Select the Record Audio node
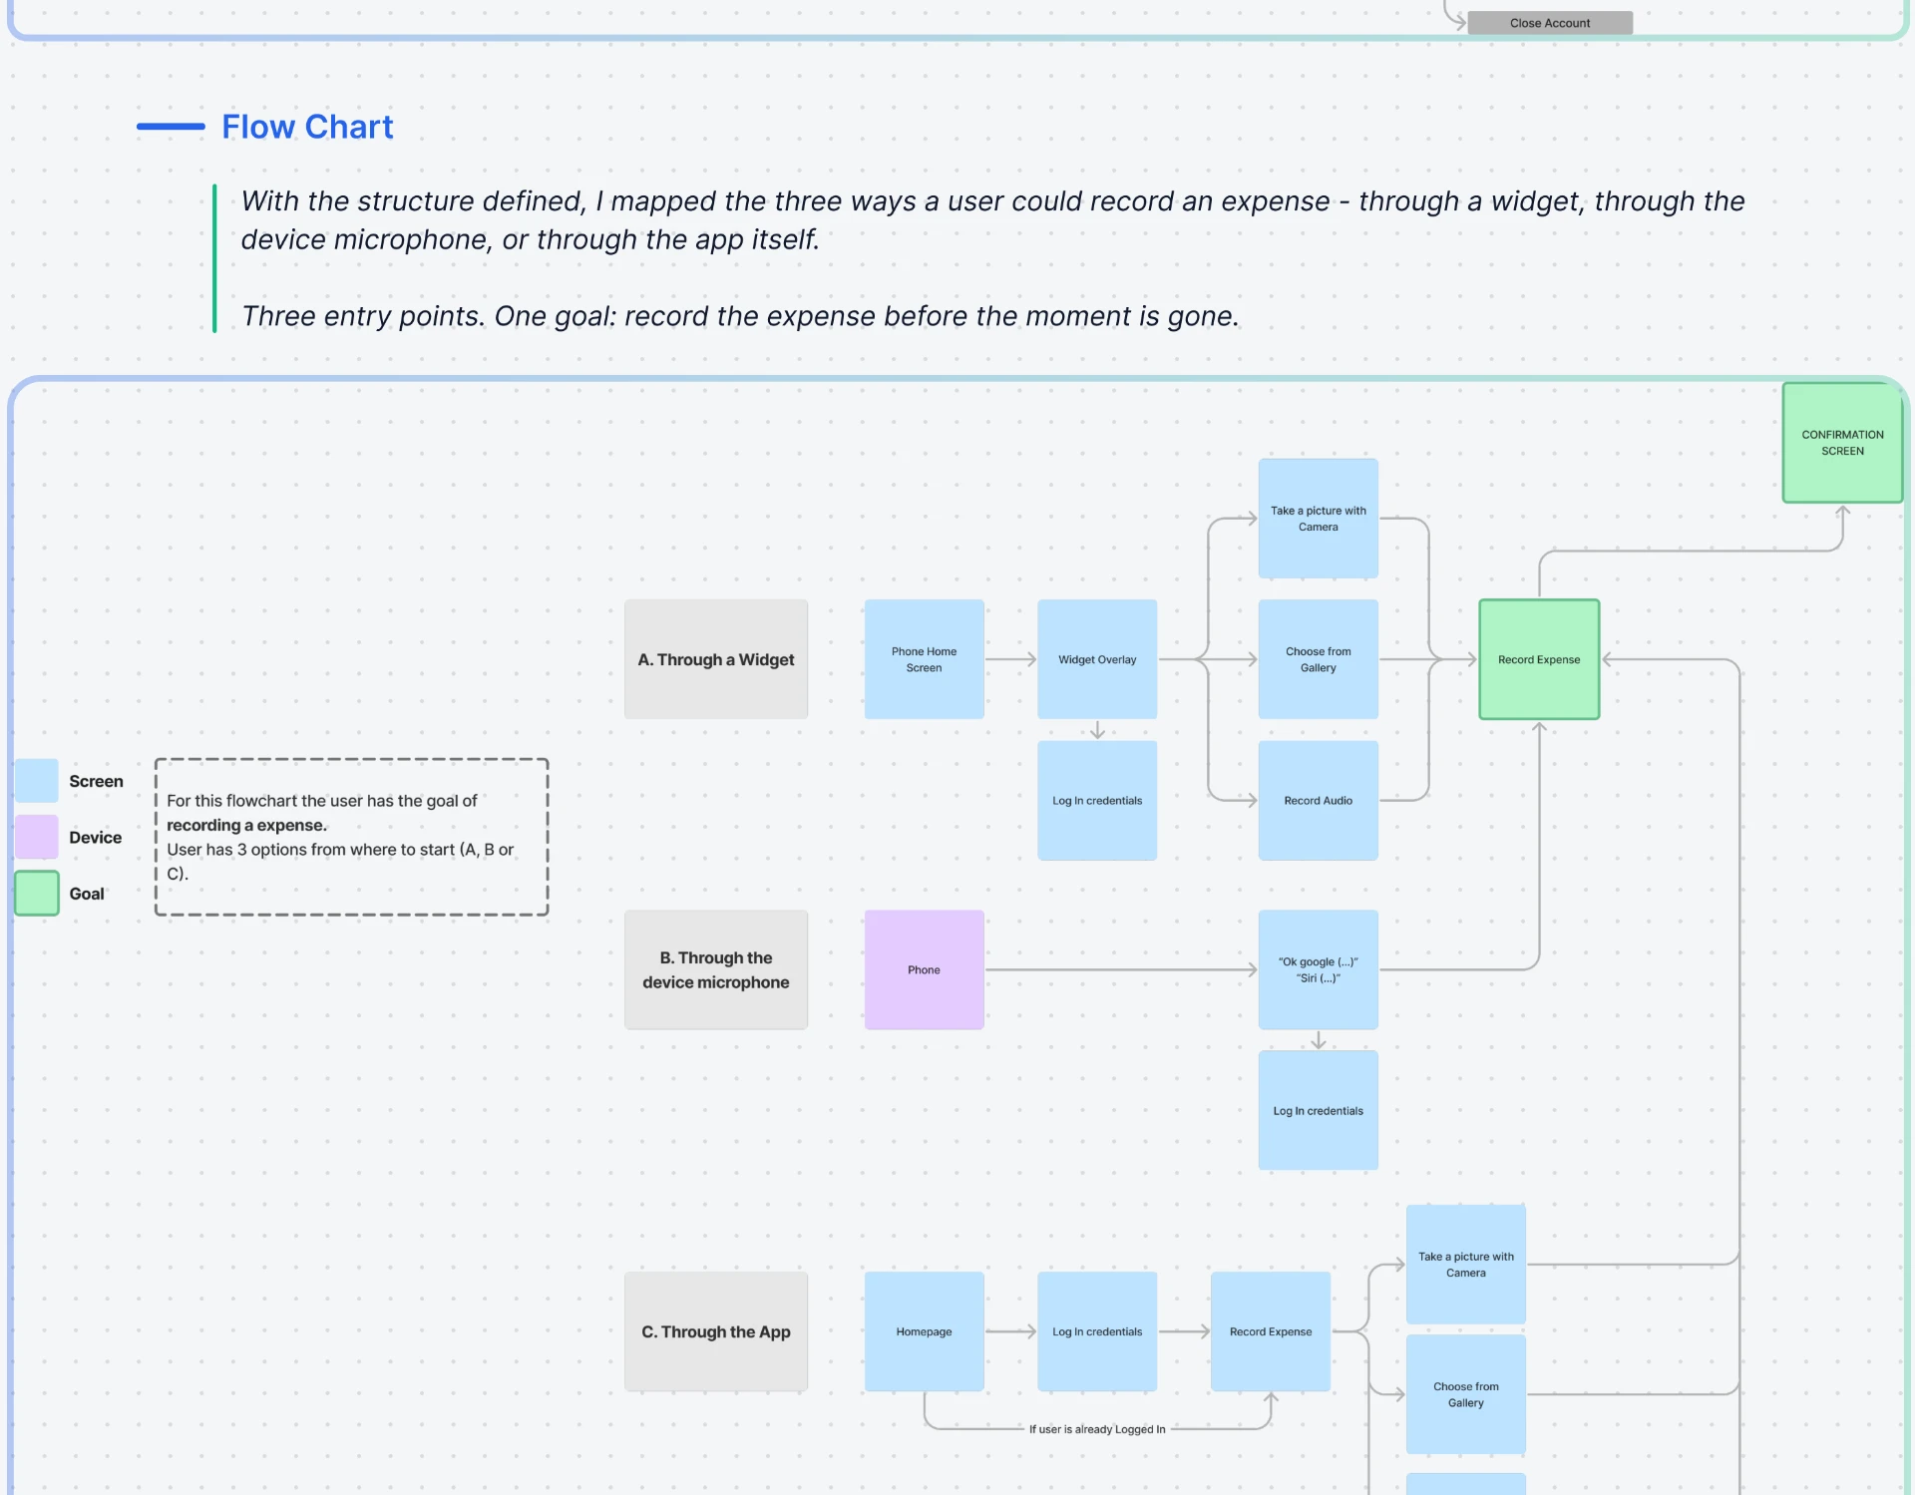This screenshot has width=1915, height=1495. pos(1319,800)
